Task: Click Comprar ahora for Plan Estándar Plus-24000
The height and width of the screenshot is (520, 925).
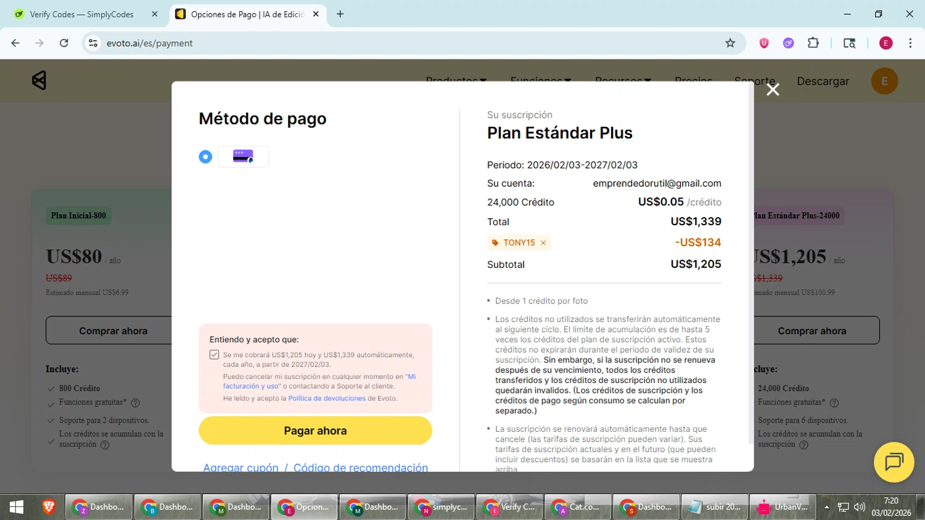Action: (x=812, y=331)
